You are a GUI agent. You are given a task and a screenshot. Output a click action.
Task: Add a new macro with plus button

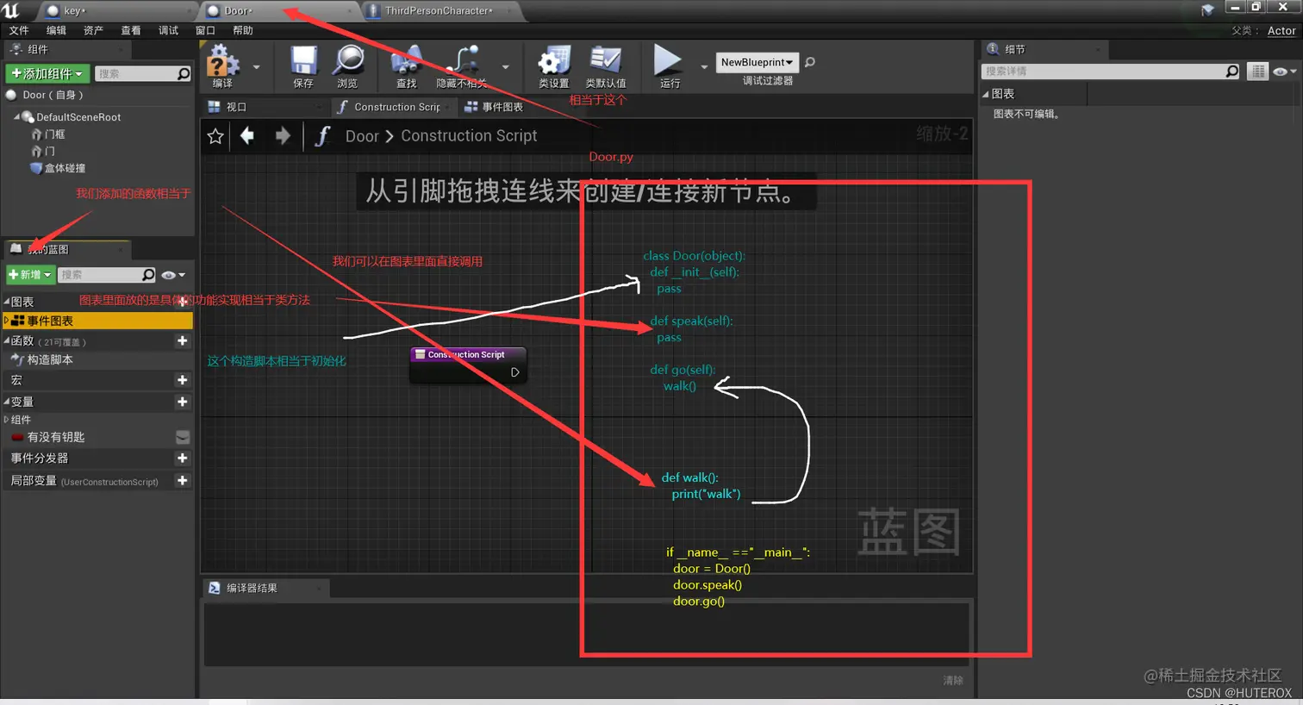click(x=182, y=380)
